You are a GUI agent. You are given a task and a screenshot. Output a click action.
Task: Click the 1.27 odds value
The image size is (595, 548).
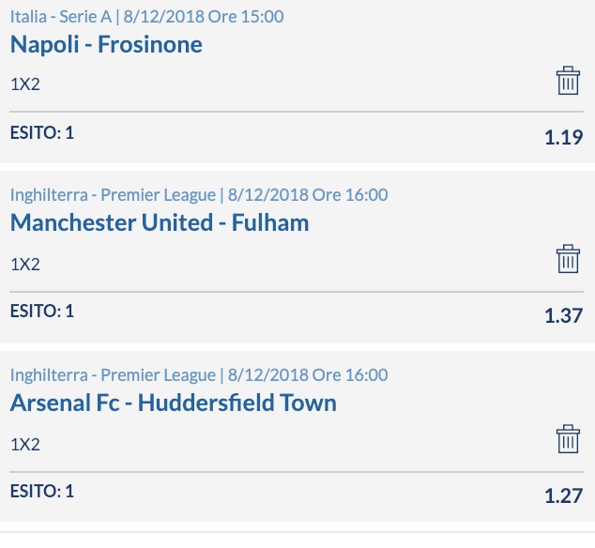(563, 495)
